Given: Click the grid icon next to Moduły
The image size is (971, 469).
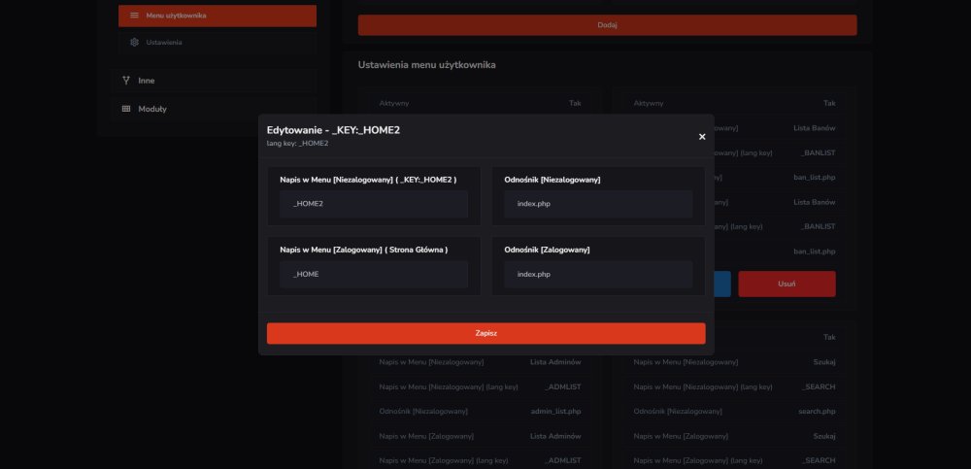Looking at the screenshot, I should [126, 109].
